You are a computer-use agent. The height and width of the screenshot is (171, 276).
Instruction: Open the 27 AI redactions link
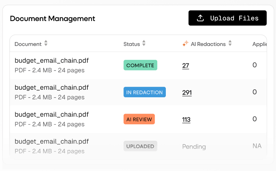[185, 66]
